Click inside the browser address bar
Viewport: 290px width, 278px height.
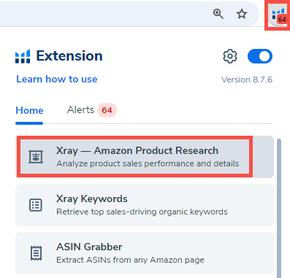[104, 14]
